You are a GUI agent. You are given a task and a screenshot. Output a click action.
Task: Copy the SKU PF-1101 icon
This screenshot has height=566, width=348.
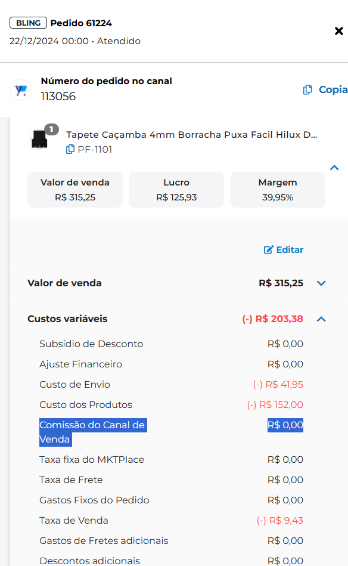[70, 149]
